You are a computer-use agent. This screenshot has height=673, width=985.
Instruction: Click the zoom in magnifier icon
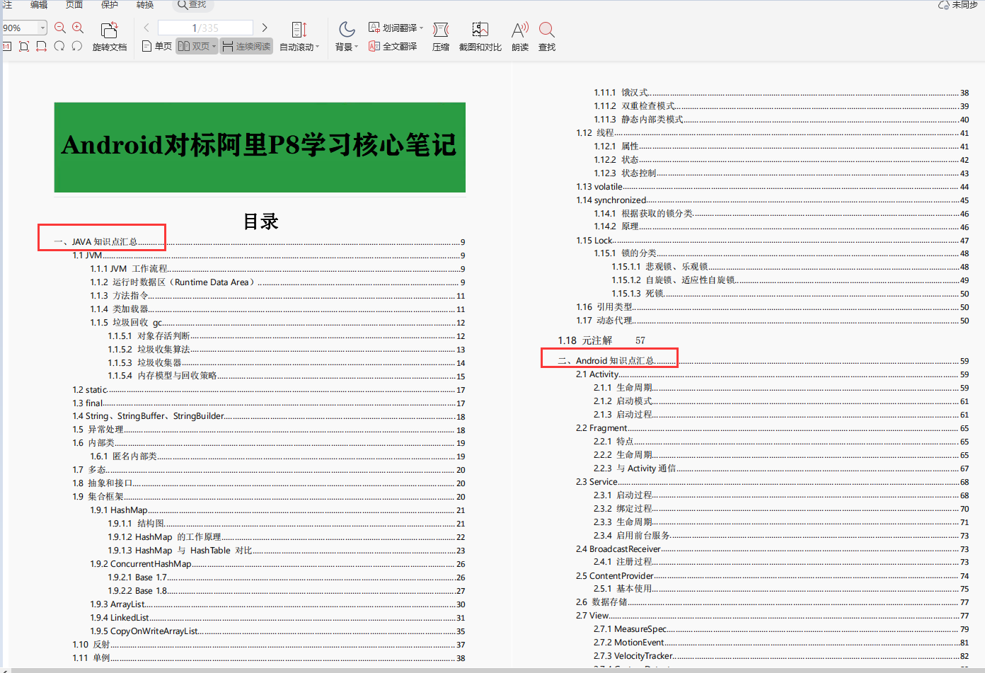[x=78, y=28]
